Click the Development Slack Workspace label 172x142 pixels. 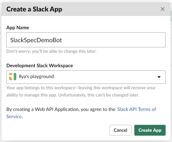[40, 66]
